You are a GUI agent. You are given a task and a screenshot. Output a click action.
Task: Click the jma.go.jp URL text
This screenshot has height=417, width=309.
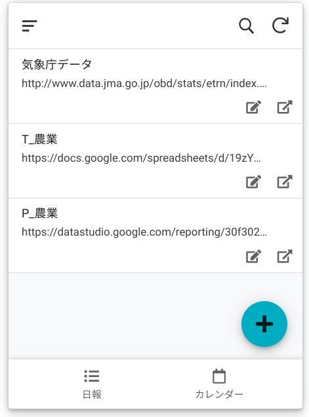(x=144, y=84)
